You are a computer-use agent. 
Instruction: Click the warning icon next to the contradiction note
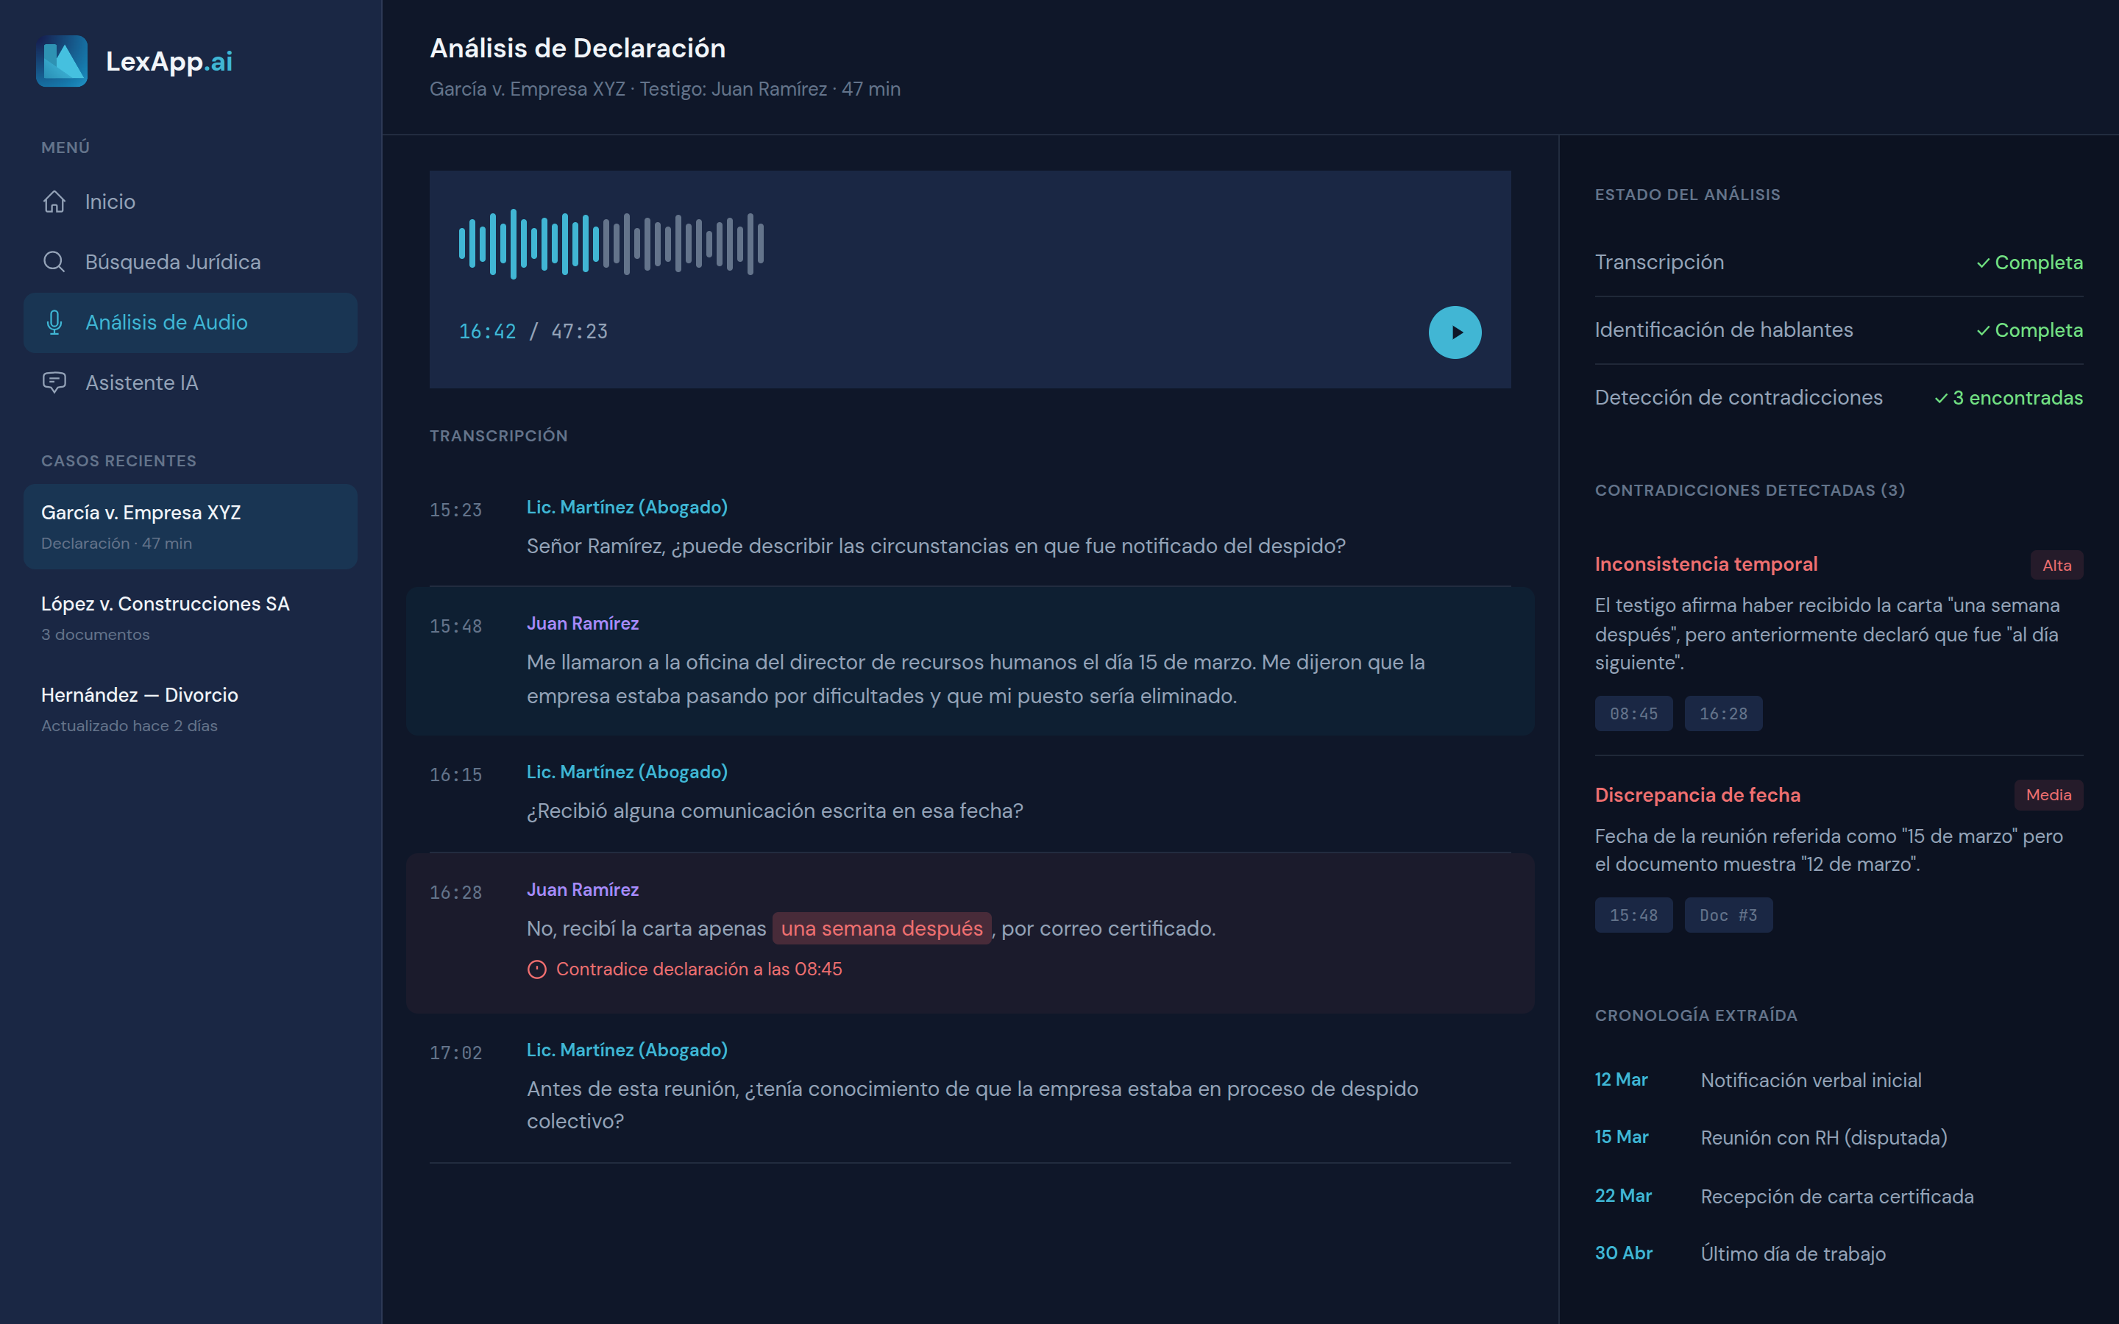tap(537, 969)
